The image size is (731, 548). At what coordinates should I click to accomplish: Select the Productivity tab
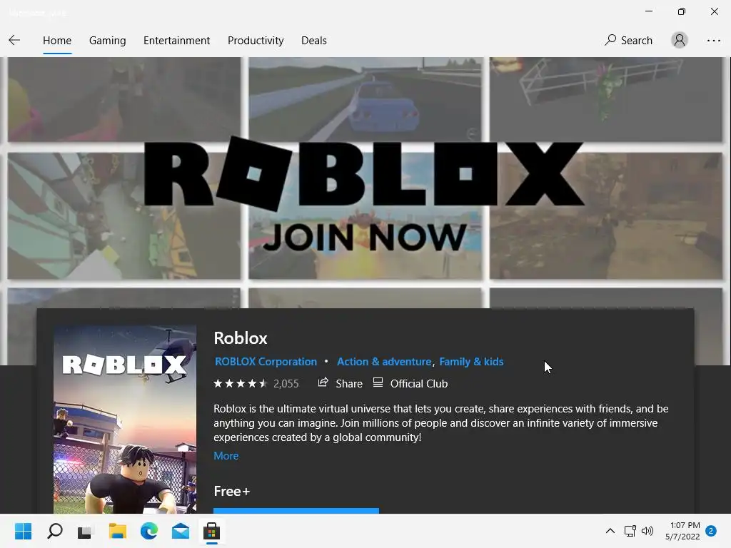(256, 41)
